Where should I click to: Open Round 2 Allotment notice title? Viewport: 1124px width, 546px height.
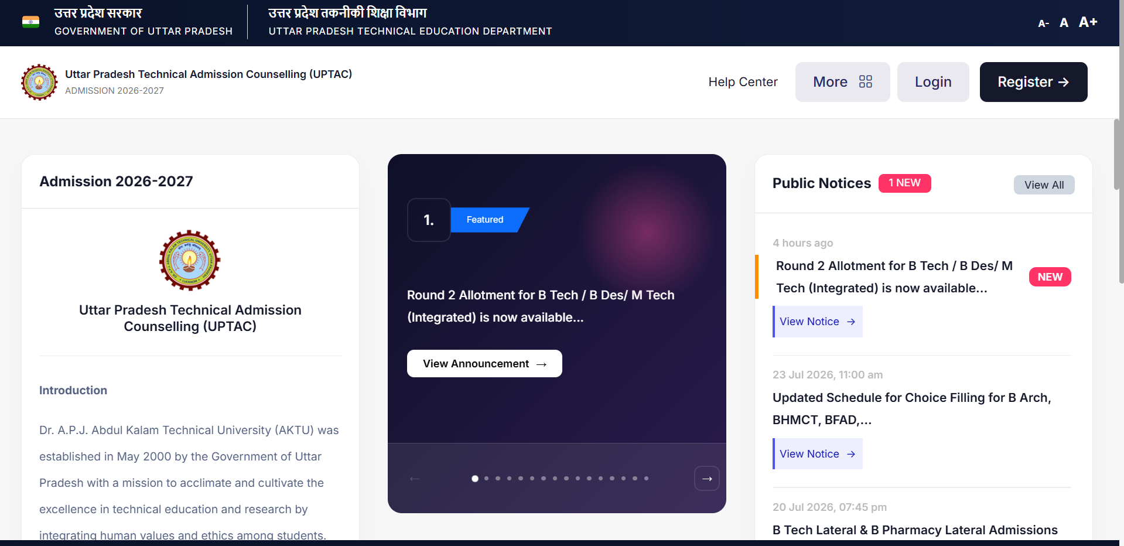(894, 277)
